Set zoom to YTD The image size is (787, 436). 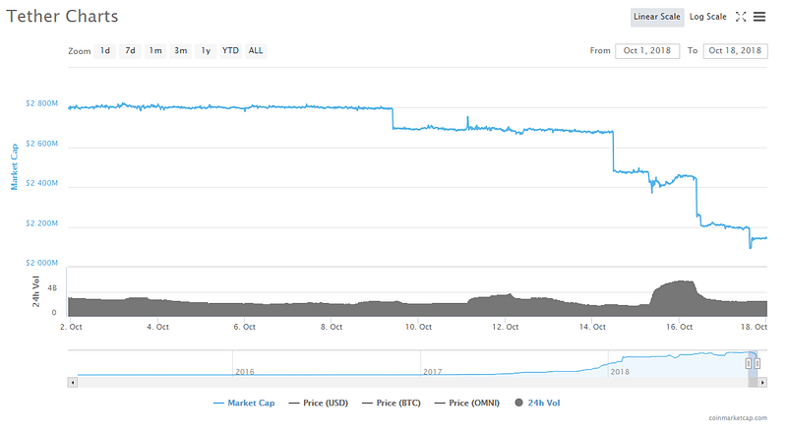pos(230,51)
